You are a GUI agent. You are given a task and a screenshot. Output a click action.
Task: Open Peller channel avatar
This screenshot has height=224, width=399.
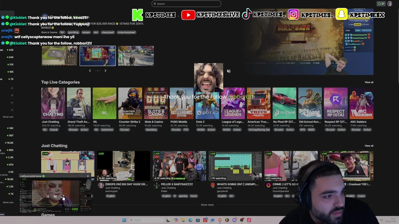pos(156,185)
